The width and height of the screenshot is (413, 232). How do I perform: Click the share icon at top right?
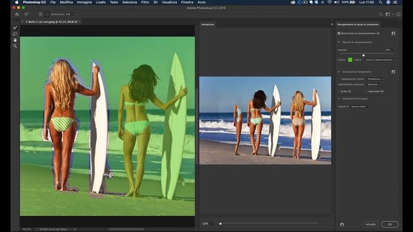(x=398, y=14)
